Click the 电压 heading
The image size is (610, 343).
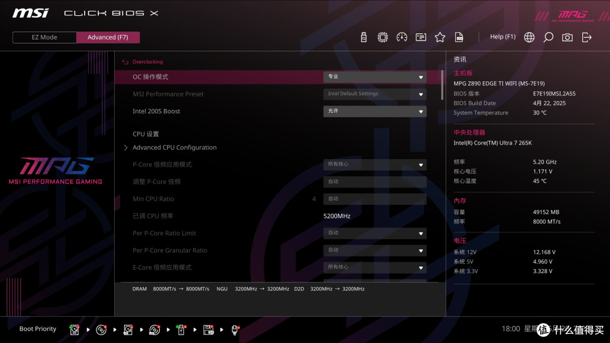460,241
